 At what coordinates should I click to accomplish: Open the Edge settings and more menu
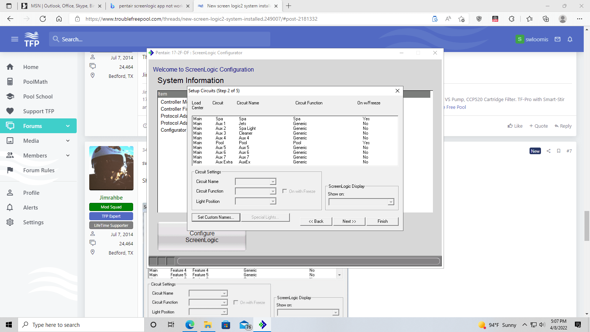[x=580, y=19]
